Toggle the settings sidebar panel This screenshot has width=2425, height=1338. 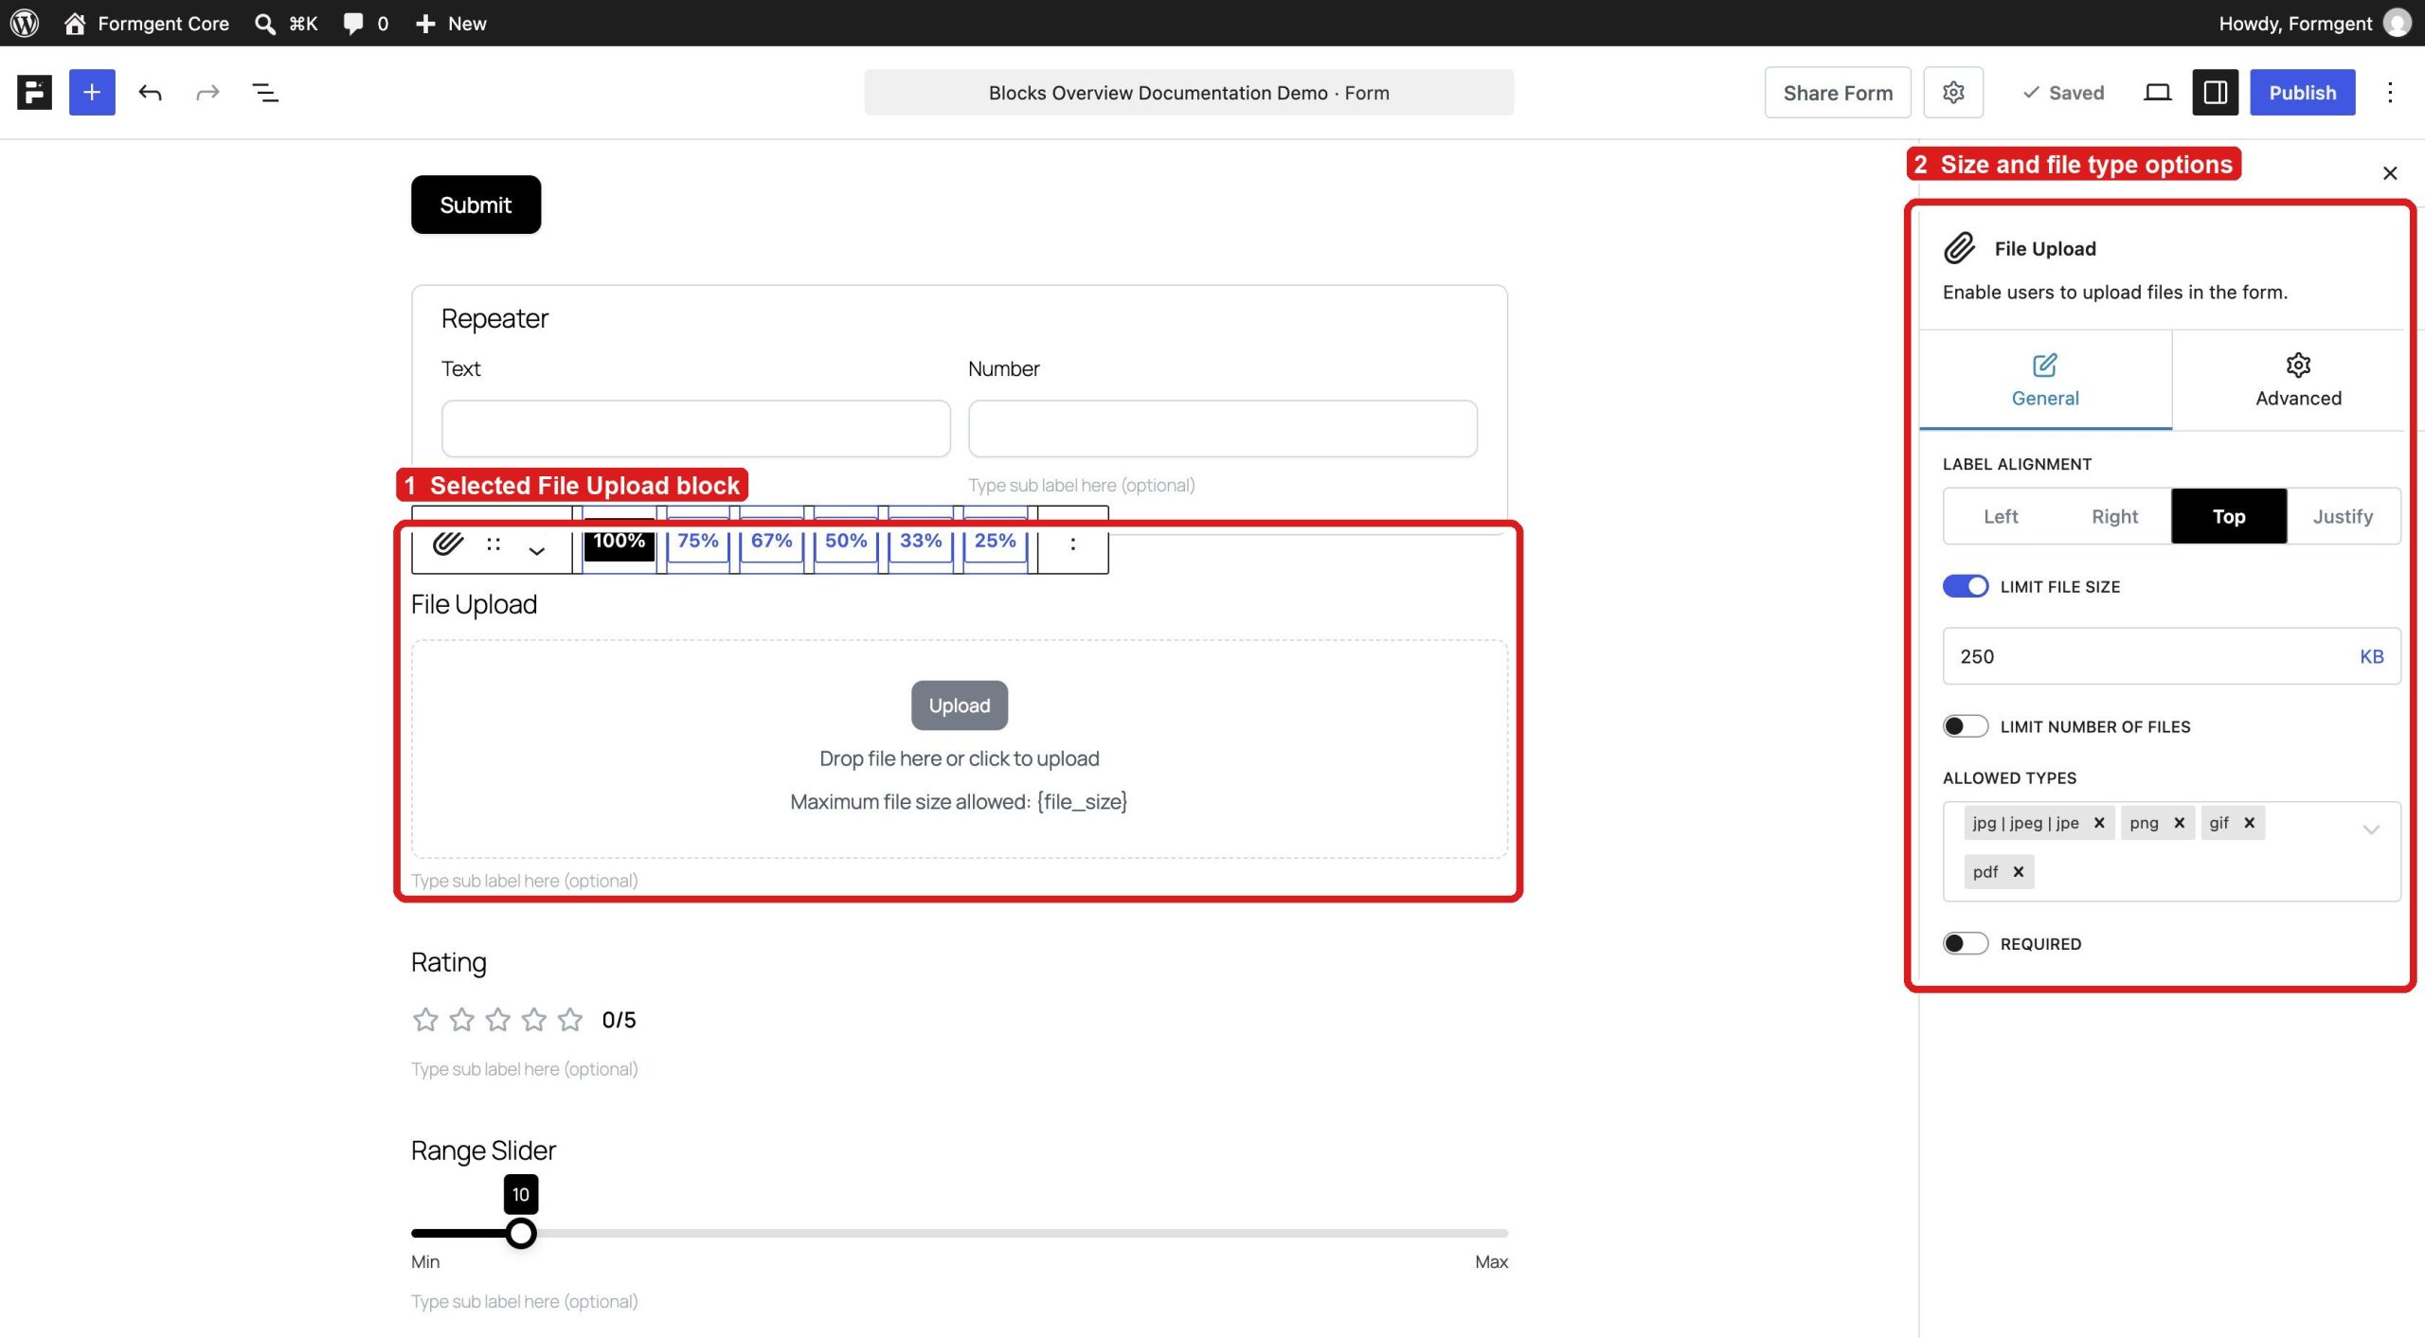click(x=2215, y=92)
